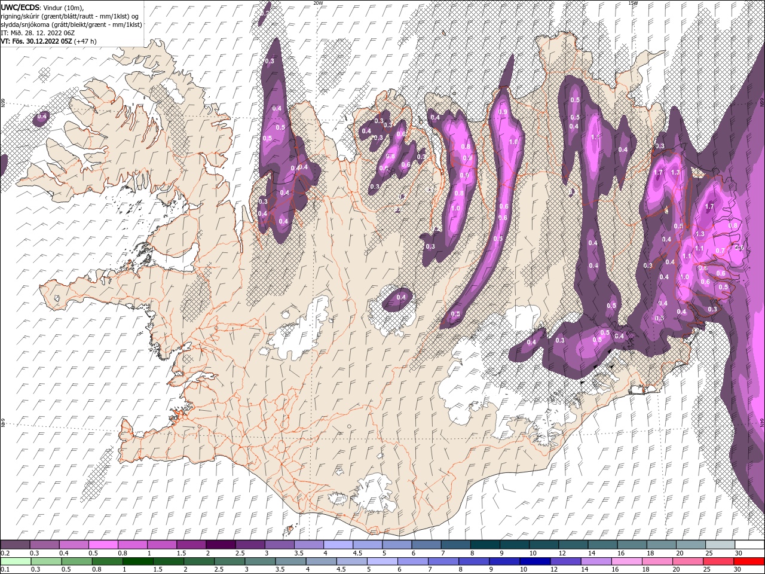Pick the palest green rain swatch between 0.1 and 0.3

pyautogui.click(x=16, y=561)
